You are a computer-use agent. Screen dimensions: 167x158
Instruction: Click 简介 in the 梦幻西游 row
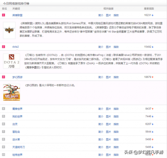(x=101, y=77)
